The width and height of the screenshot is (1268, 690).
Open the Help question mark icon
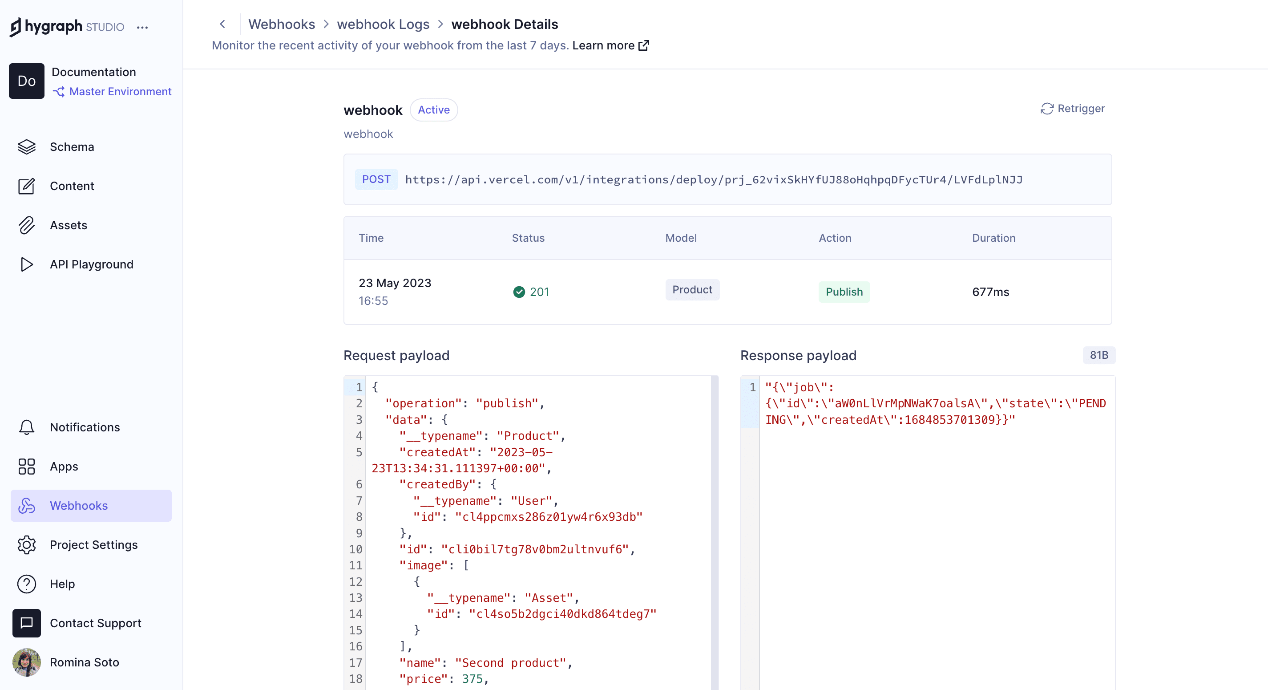click(27, 584)
